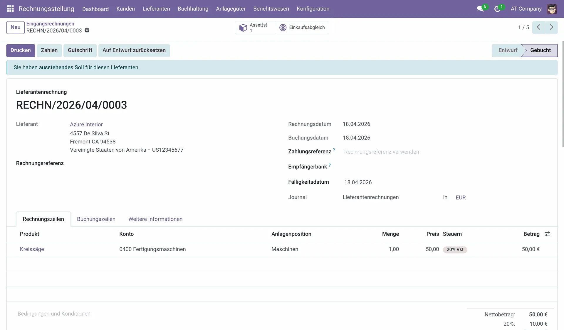Switch to the Buchungszeilen tab

96,219
